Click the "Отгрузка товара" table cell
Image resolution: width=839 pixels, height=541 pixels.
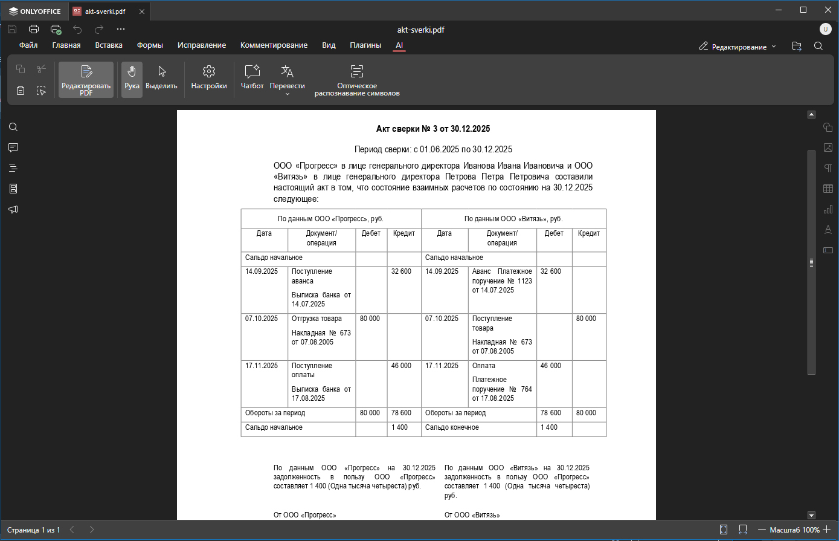[321, 337]
